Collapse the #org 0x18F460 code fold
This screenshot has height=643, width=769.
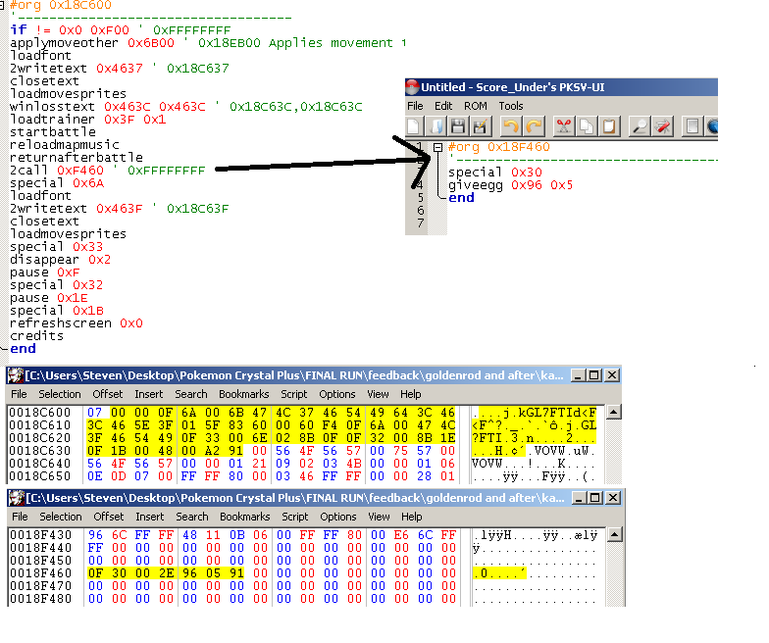437,147
